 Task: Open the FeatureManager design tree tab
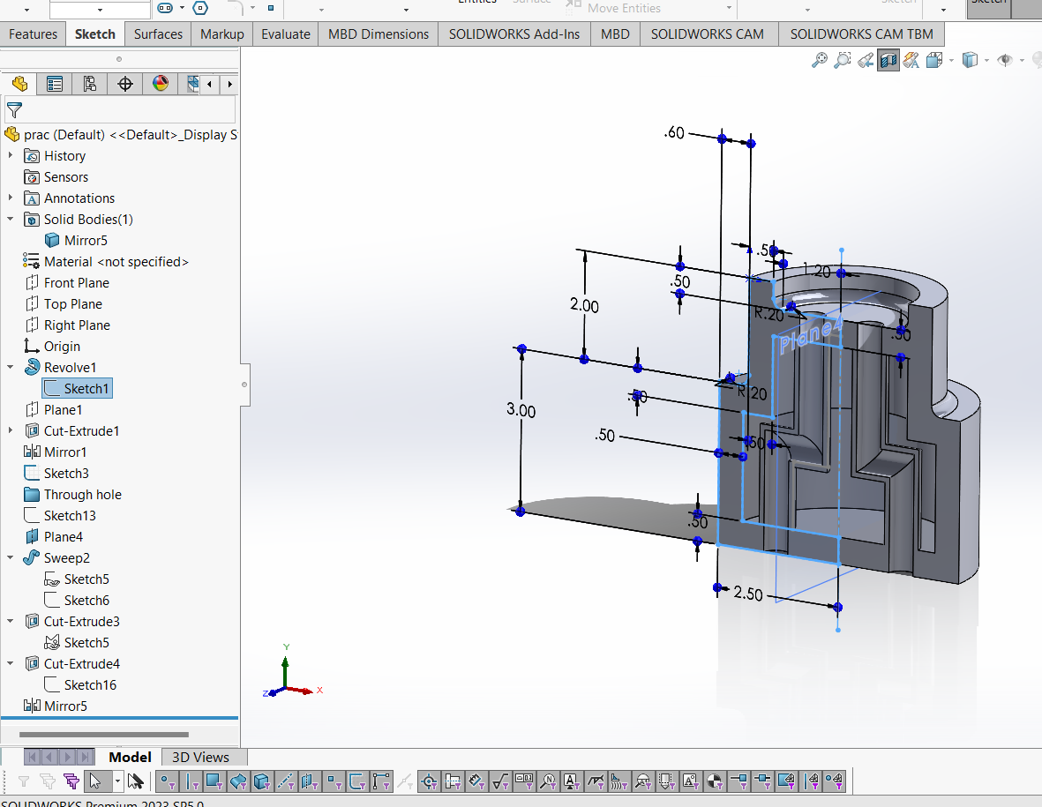(x=20, y=84)
